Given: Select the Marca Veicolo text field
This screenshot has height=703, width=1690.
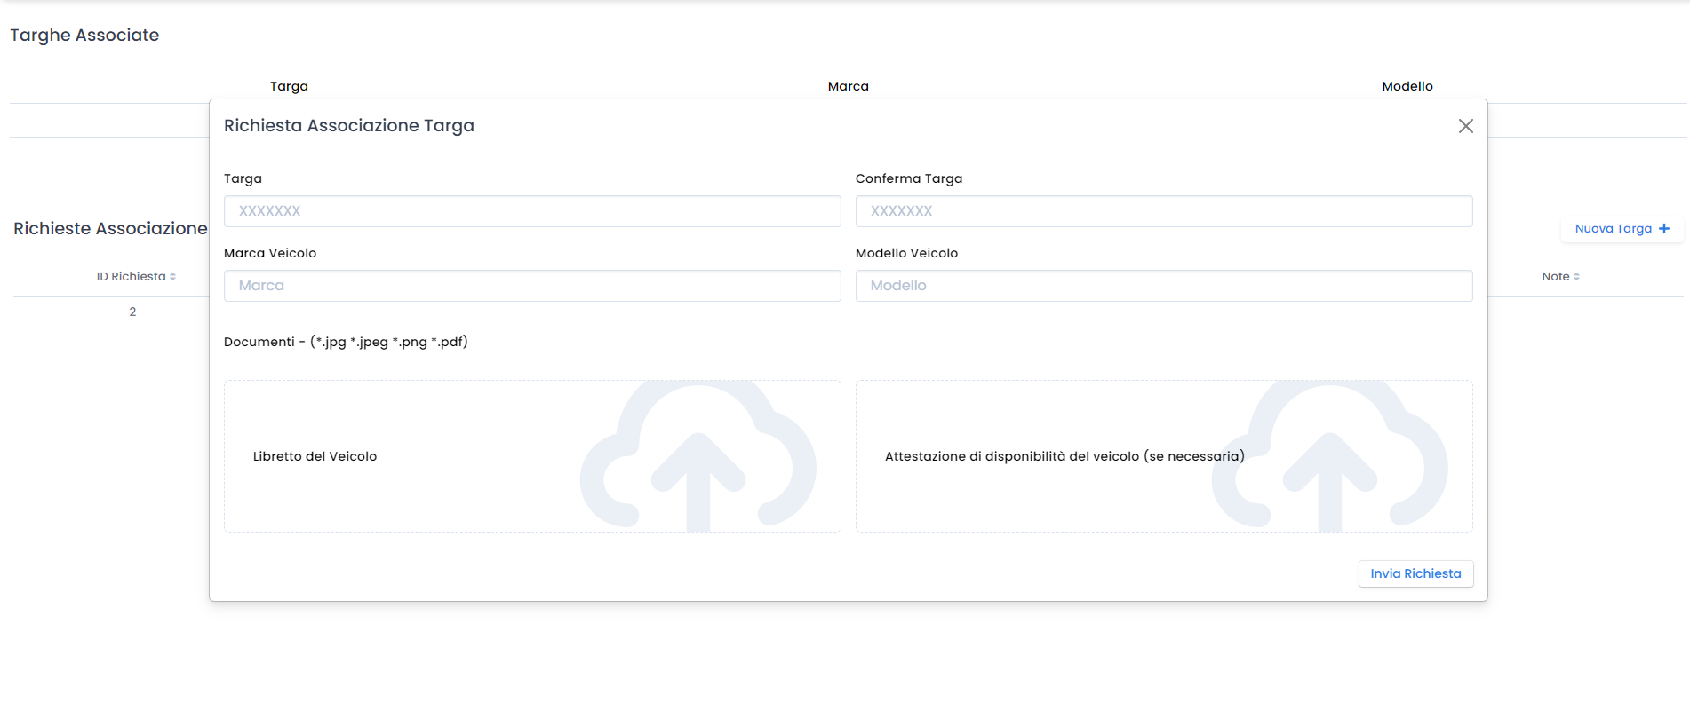Looking at the screenshot, I should 531,286.
